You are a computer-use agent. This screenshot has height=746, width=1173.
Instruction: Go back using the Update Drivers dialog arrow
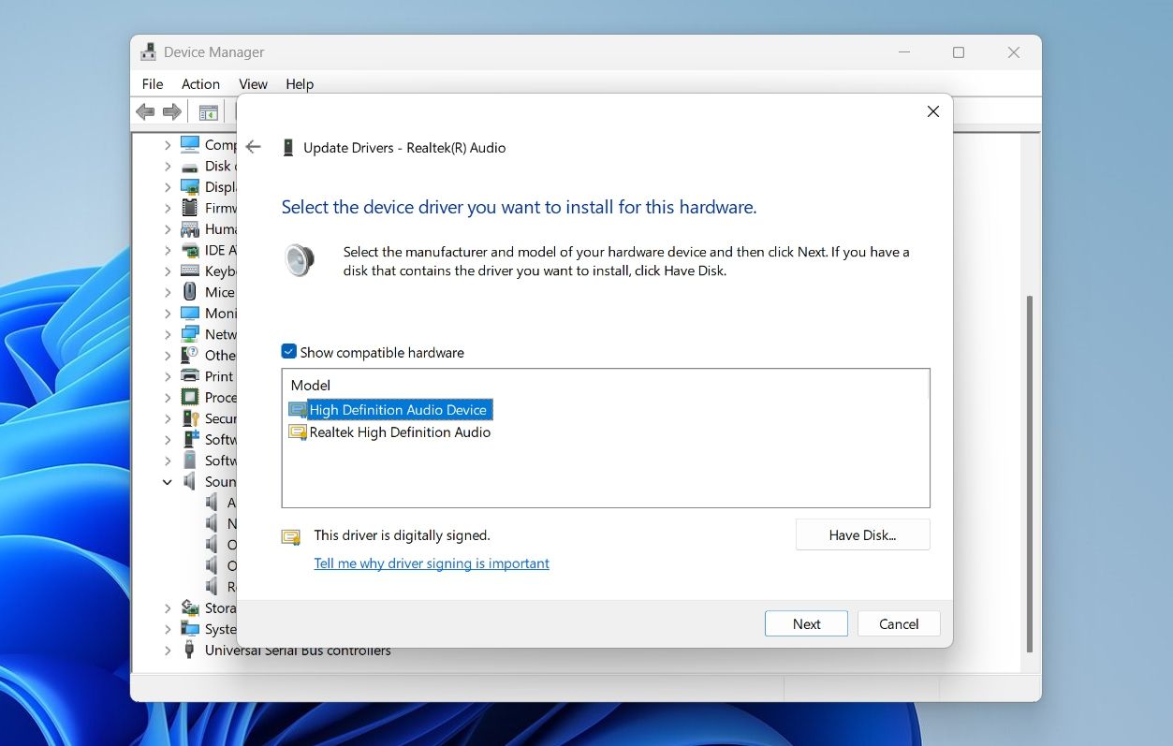[x=253, y=147]
